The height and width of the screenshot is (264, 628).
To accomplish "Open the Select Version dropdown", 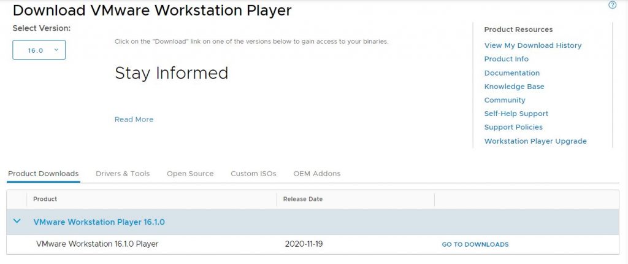I will pos(39,50).
